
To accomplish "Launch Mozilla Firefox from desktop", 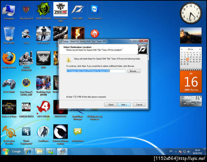I will point(9,60).
